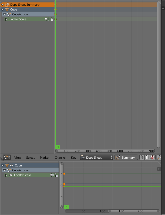Toggle LocRotScale visibility eye in graph editor
Viewport: 165px width, 215px height.
pyautogui.click(x=11, y=175)
